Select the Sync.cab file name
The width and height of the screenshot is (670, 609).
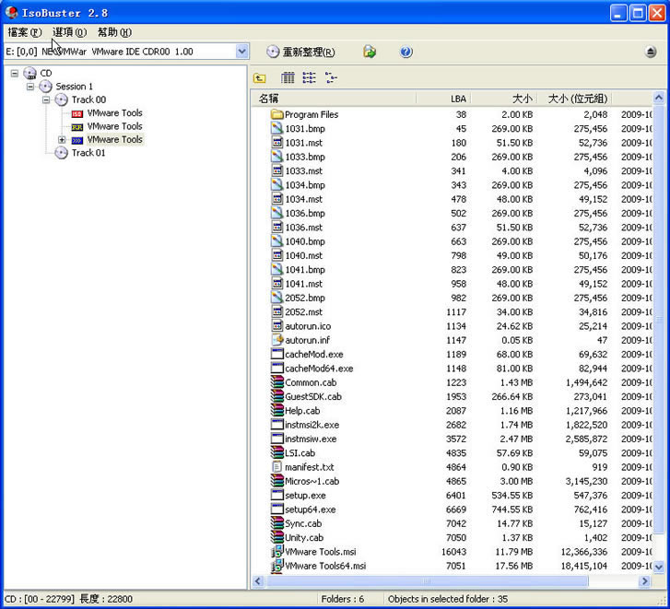(303, 523)
